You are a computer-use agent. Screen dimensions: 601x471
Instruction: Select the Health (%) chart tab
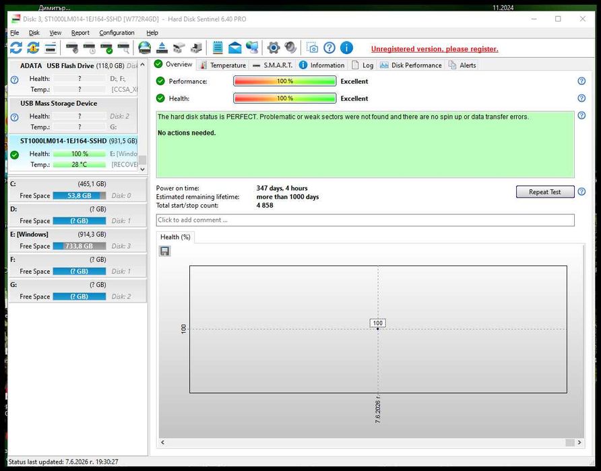(x=175, y=237)
